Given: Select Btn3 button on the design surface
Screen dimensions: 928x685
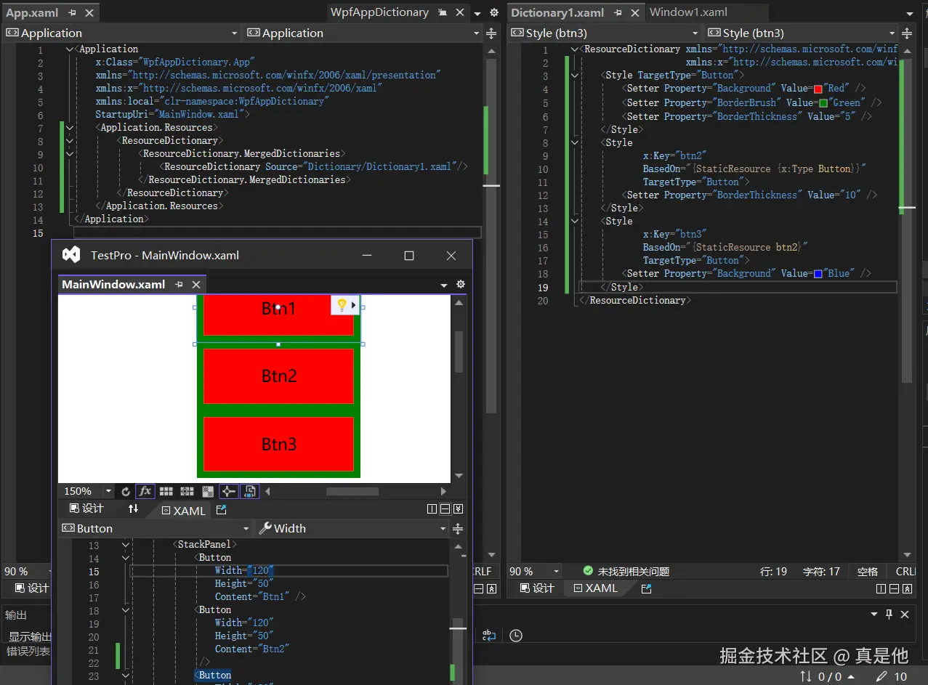Looking at the screenshot, I should coord(279,444).
